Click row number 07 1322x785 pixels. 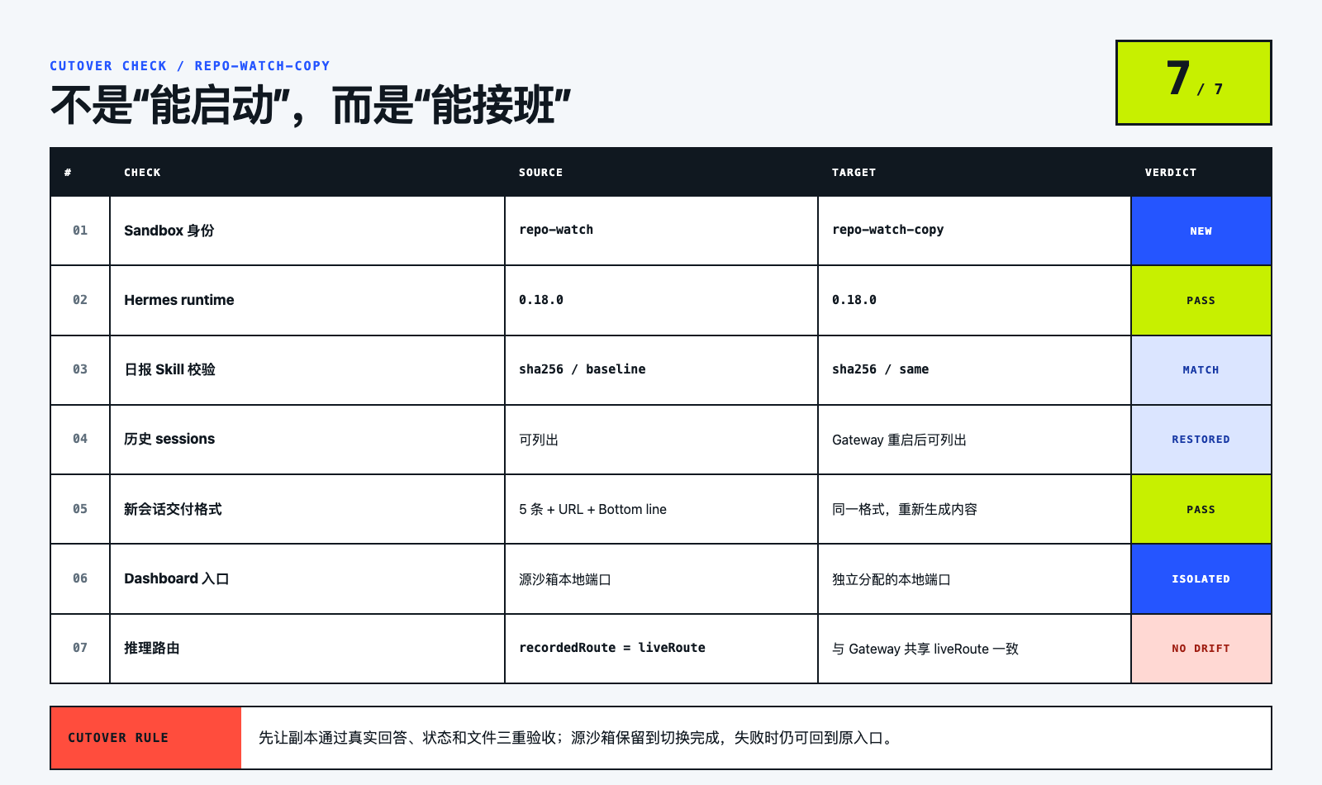[x=80, y=648]
